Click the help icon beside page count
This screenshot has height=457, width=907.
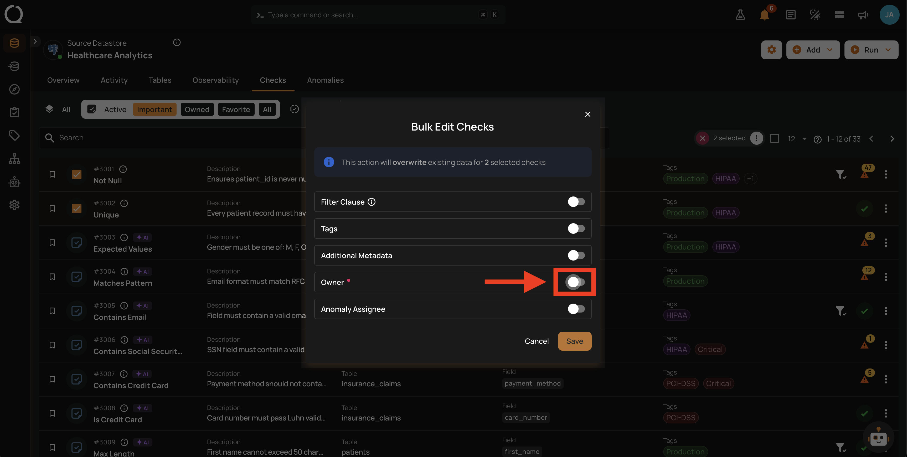point(817,139)
